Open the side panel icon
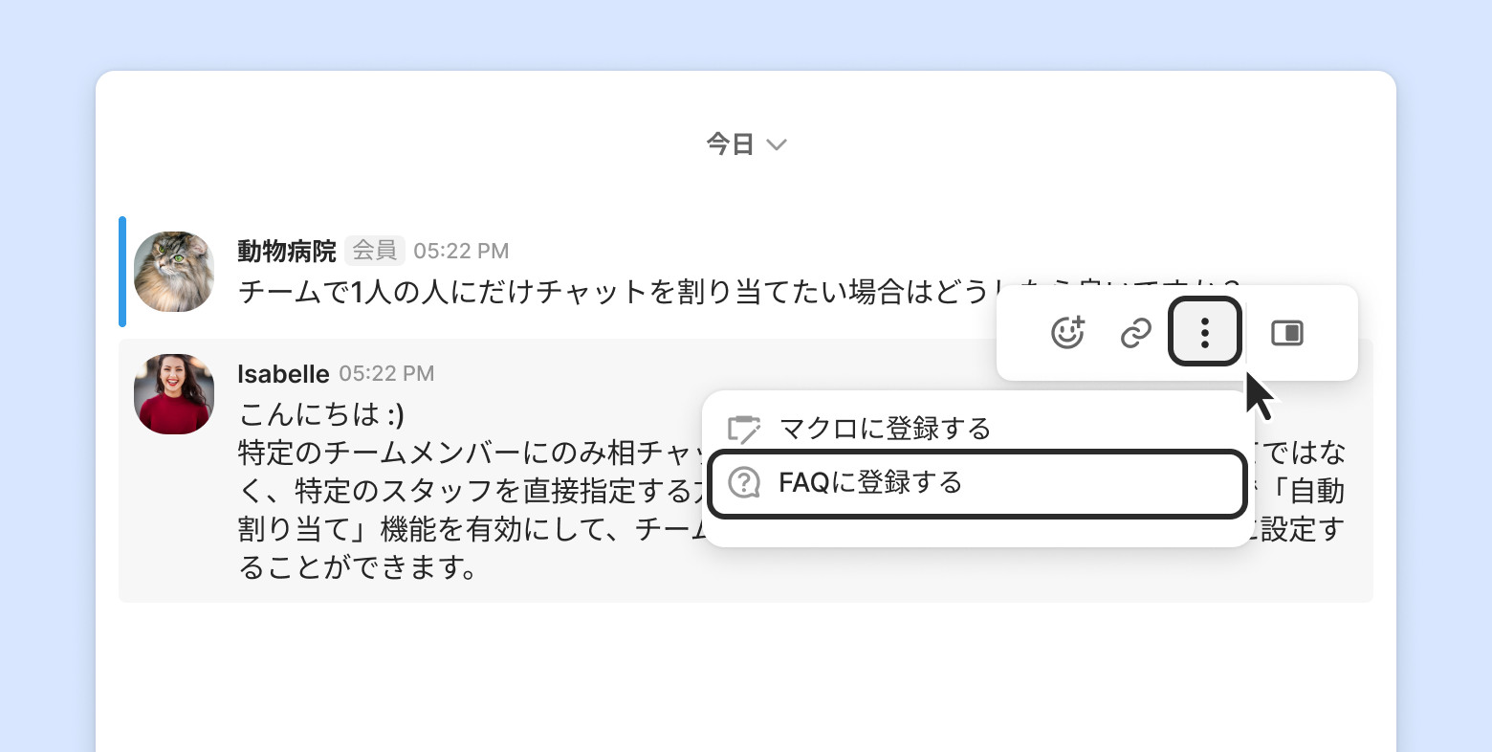The height and width of the screenshot is (752, 1492). [1286, 333]
